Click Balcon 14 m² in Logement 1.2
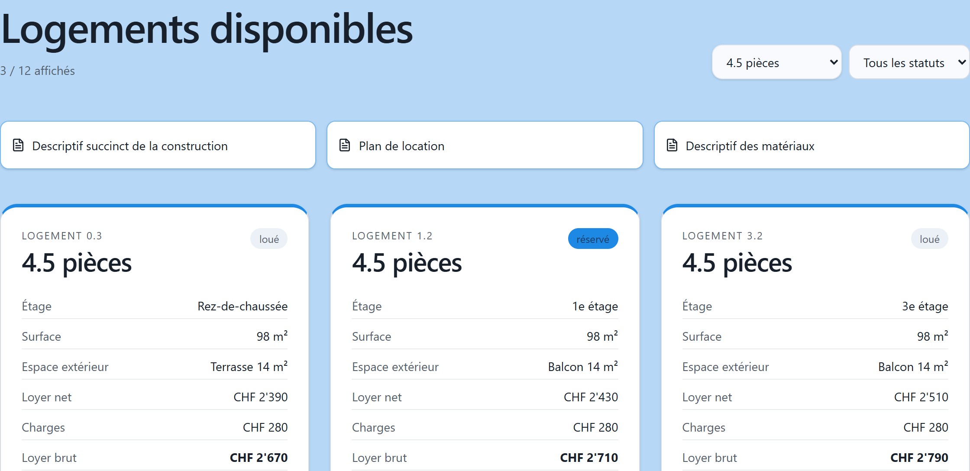This screenshot has height=471, width=970. click(x=583, y=367)
